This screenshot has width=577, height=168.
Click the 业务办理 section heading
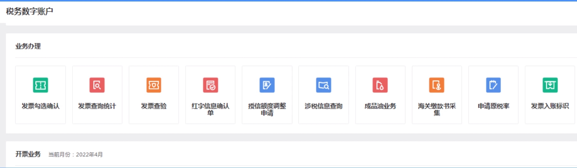click(x=28, y=46)
